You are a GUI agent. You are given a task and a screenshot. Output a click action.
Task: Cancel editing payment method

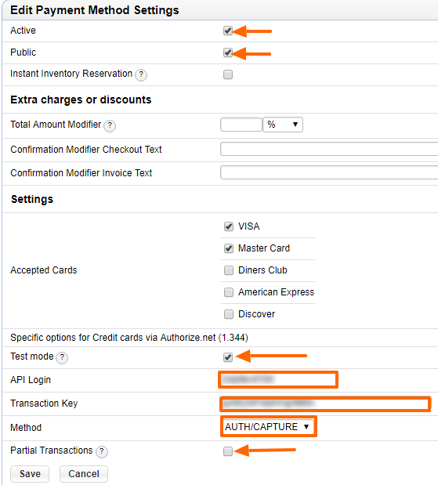(84, 474)
